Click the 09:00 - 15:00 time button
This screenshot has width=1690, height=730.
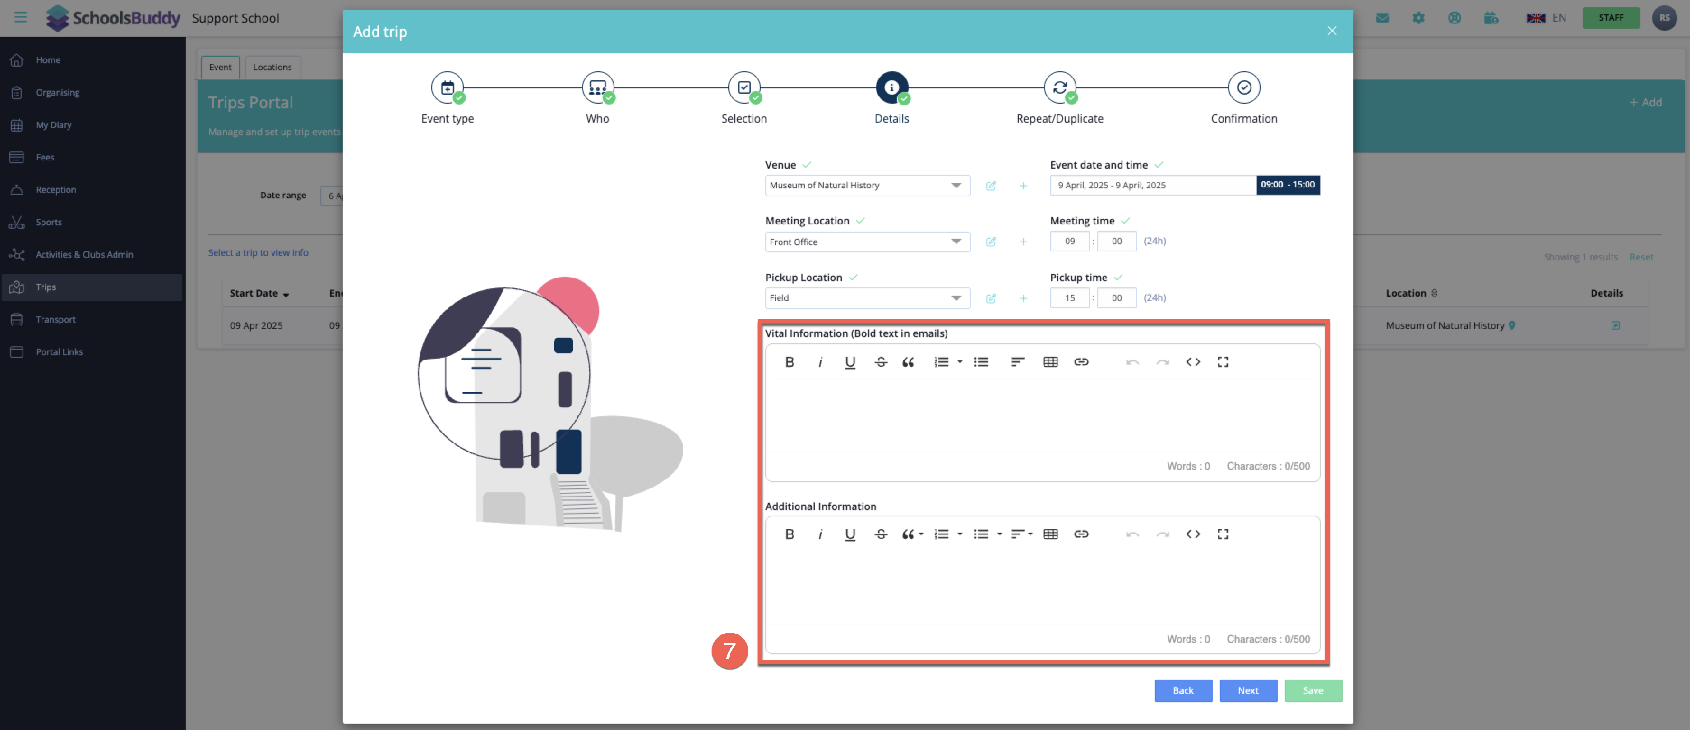click(x=1288, y=185)
